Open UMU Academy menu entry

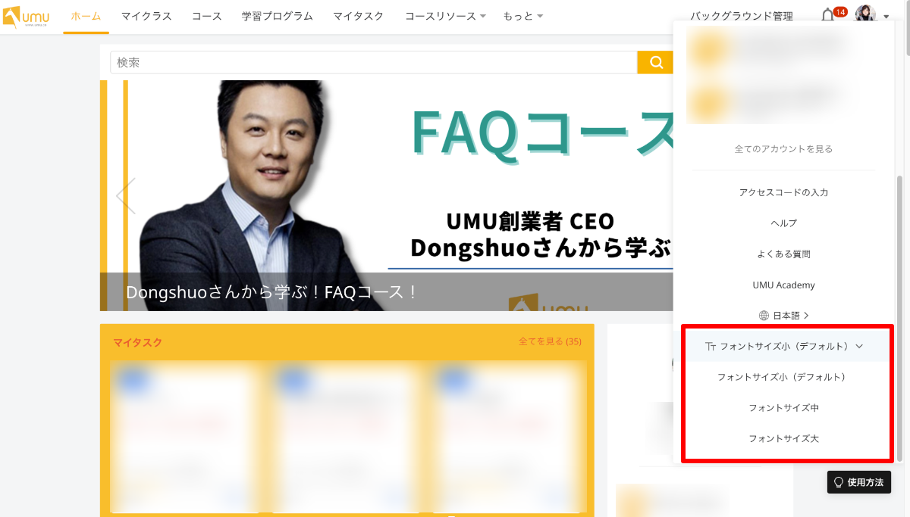(x=783, y=285)
